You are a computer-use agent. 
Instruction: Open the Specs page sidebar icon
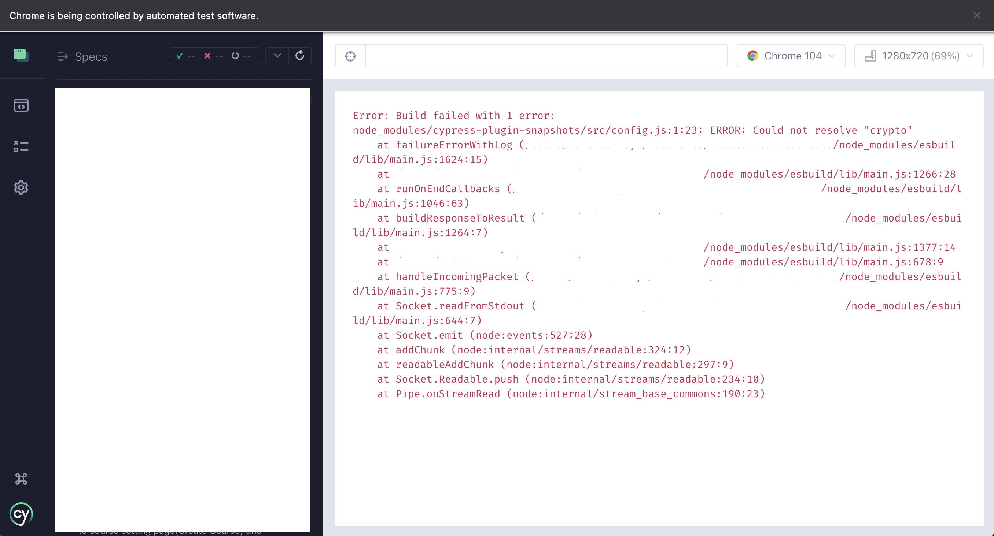click(21, 105)
